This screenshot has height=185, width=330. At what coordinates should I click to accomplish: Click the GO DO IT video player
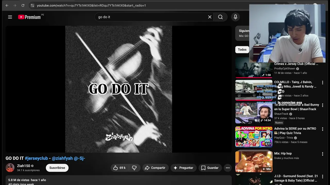(119, 89)
